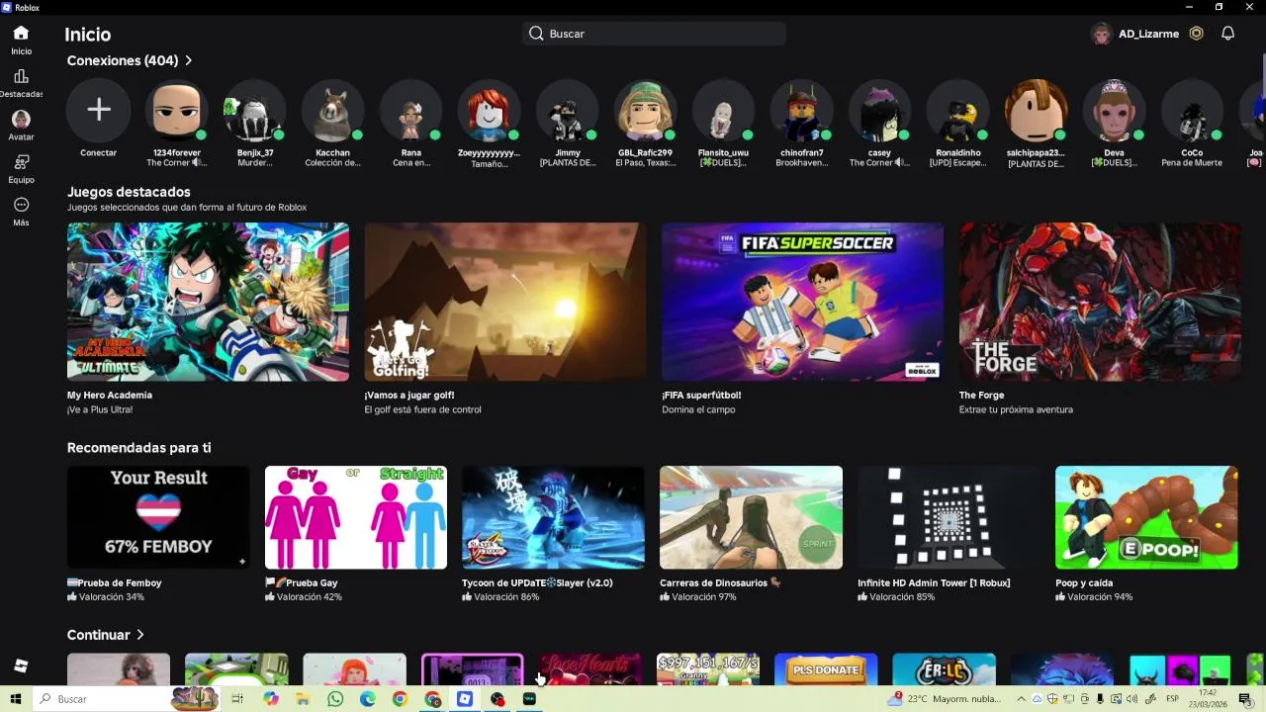Open AD_Lizarme profile avatar
Screen dimensions: 1266x712
pyautogui.click(x=1101, y=34)
